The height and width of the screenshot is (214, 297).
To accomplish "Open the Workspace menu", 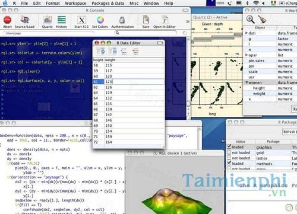I will pos(75,3).
